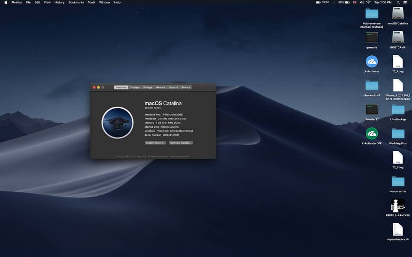
Task: Click the System Report button
Action: [x=155, y=143]
